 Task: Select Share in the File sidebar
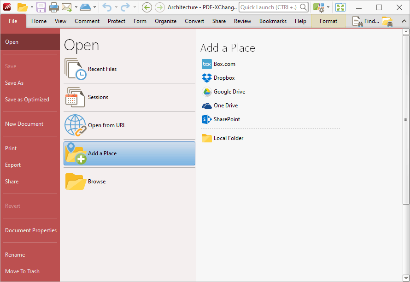click(30, 182)
